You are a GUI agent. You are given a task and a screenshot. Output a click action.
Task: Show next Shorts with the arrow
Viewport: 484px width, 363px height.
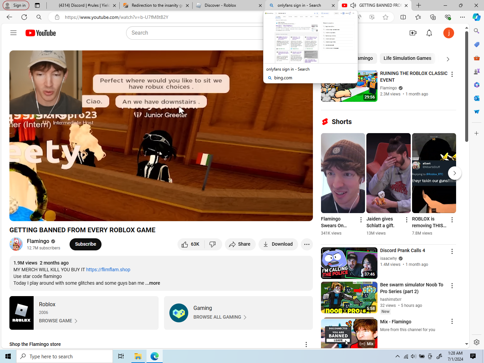pos(455,173)
